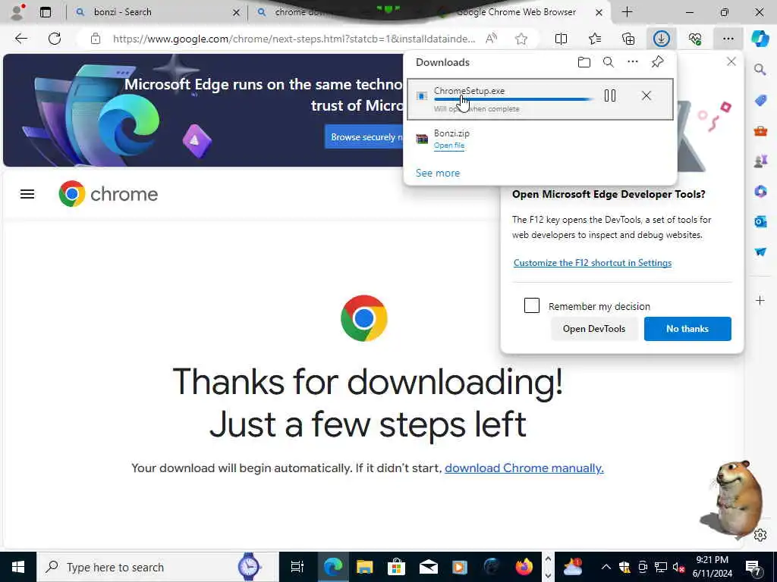Open the Collections icon
Viewport: 777px width, 582px height.
pos(628,39)
